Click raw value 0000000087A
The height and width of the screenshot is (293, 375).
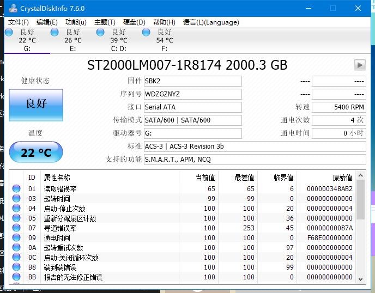tap(330, 228)
